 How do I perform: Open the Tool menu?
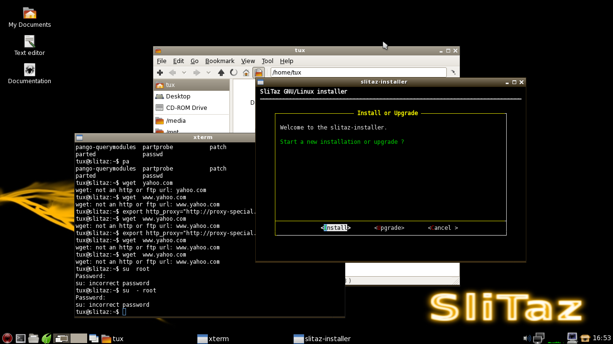(x=267, y=61)
